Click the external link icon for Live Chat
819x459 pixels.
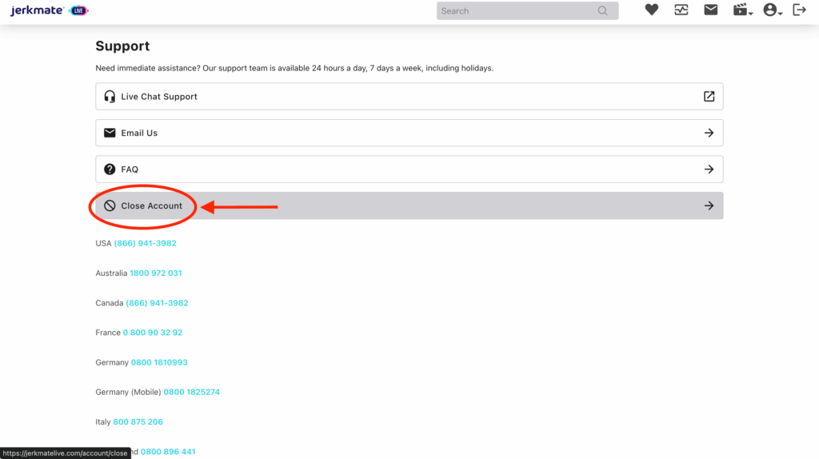click(709, 97)
